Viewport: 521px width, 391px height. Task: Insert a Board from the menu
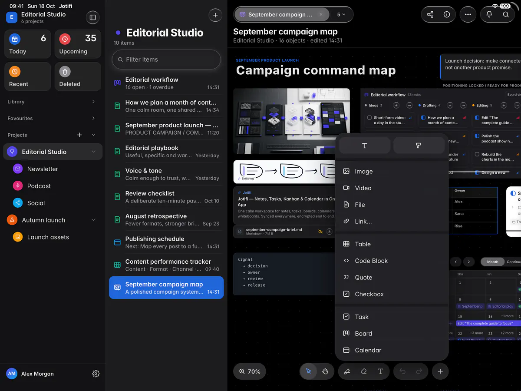click(392, 334)
